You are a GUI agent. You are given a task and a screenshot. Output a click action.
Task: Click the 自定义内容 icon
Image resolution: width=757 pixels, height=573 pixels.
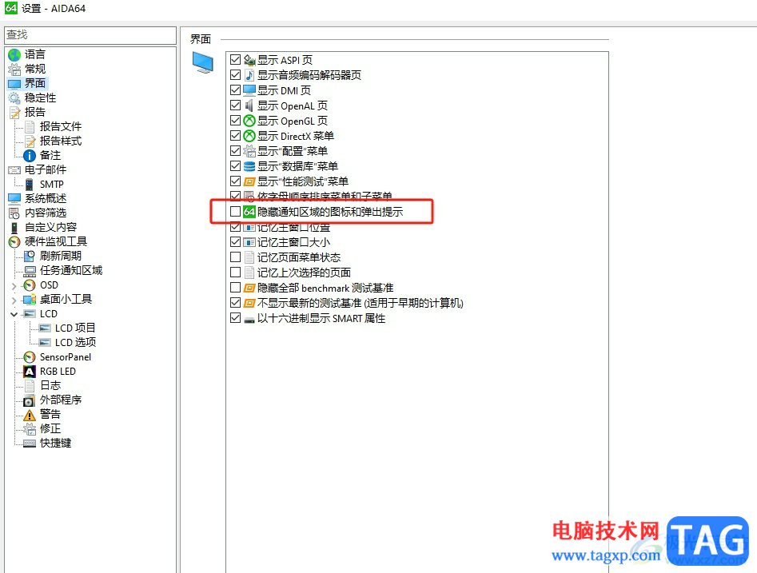point(14,228)
